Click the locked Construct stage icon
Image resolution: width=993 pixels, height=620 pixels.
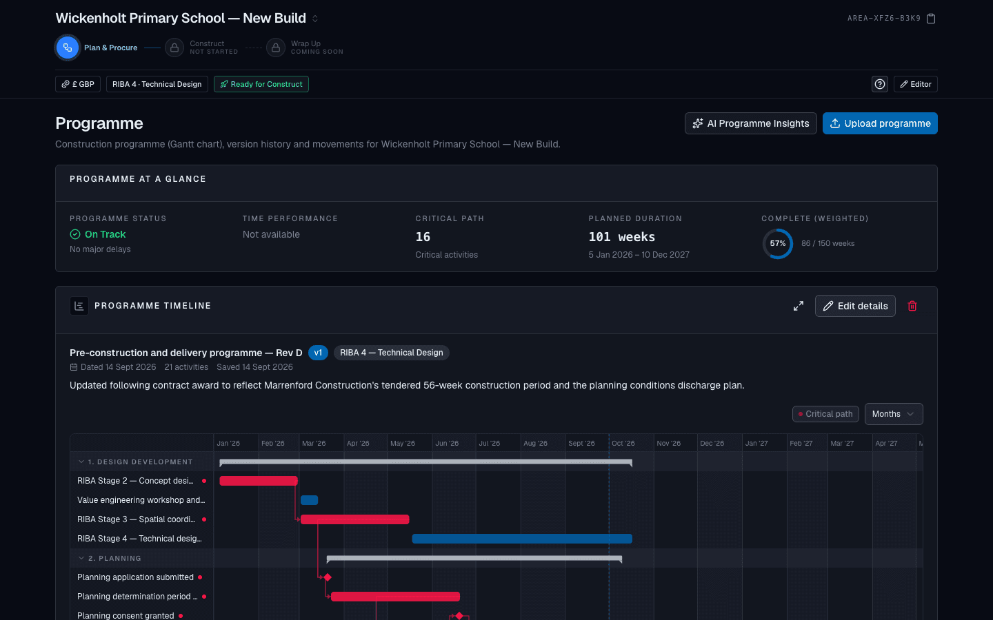point(174,48)
